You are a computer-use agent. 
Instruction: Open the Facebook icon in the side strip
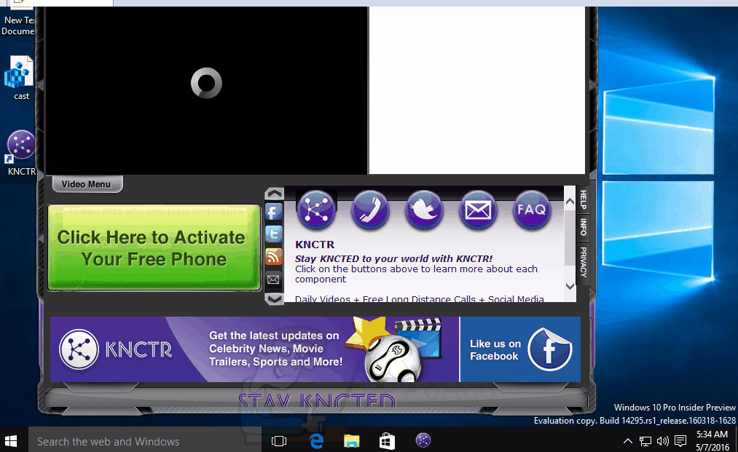tap(273, 212)
